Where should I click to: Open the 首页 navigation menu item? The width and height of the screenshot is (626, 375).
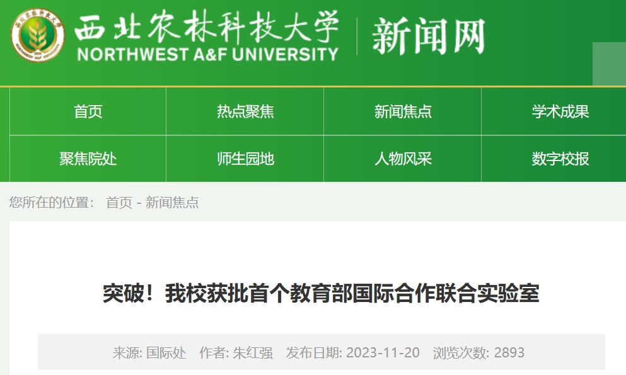tap(88, 112)
